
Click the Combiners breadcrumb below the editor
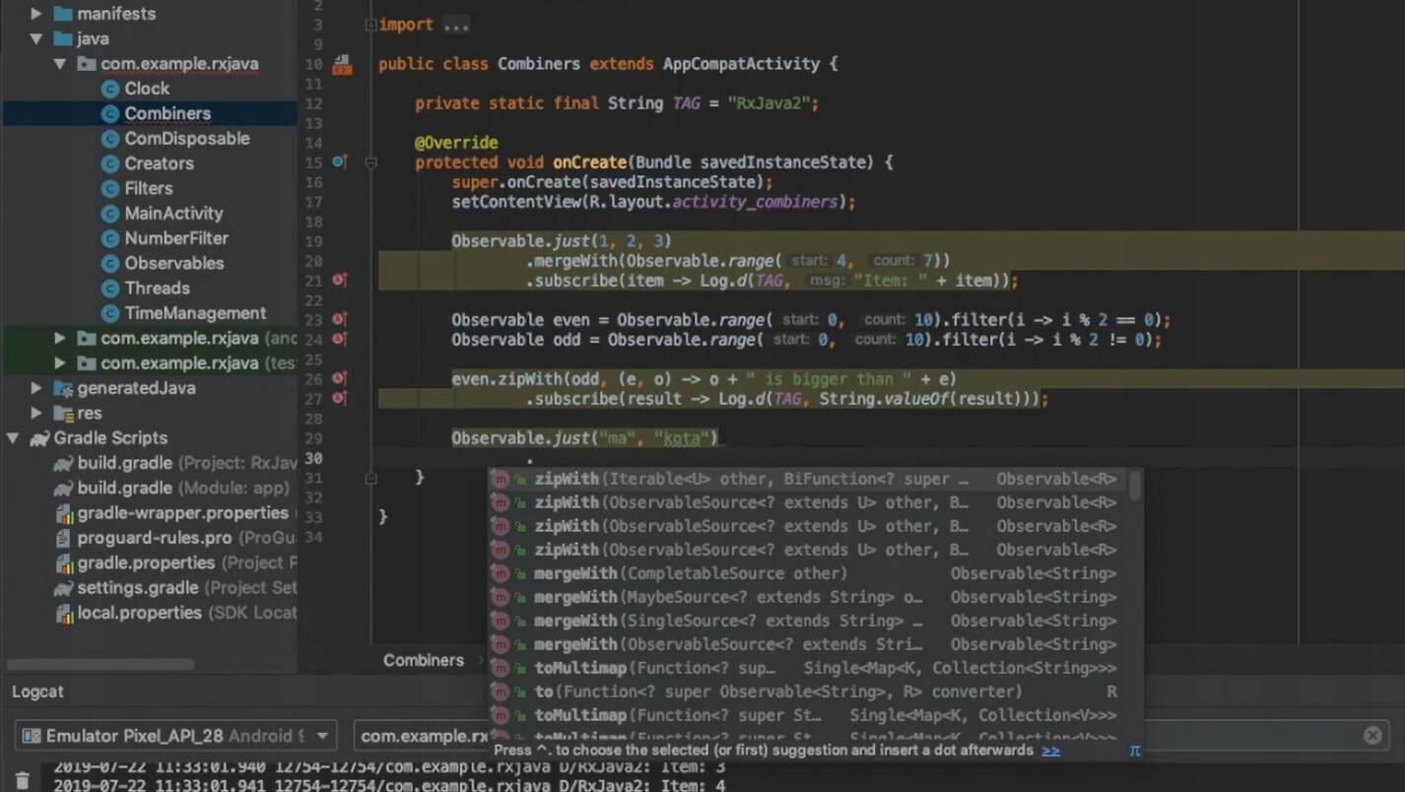click(423, 660)
